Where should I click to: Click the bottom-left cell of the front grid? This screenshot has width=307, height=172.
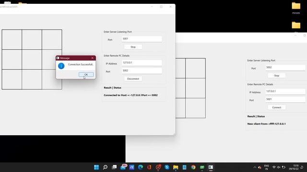click(x=12, y=79)
